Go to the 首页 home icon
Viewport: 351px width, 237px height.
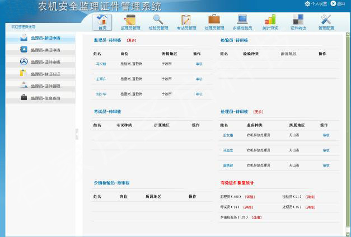click(102, 22)
